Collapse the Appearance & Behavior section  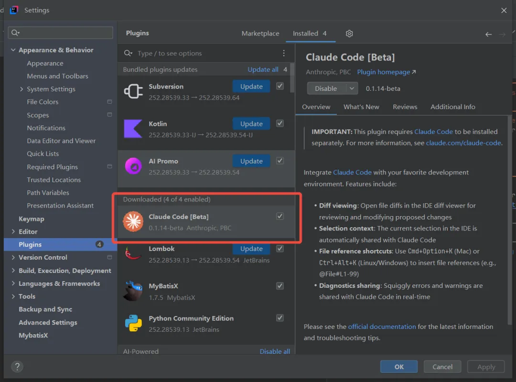pyautogui.click(x=13, y=50)
